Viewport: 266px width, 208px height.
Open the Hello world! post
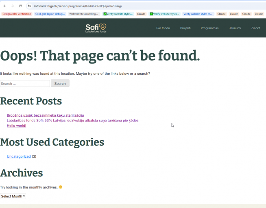[16, 126]
